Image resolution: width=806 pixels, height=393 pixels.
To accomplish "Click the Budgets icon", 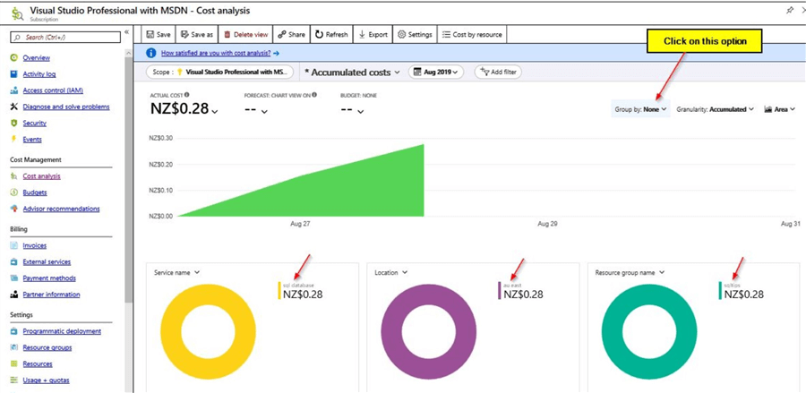I will [x=13, y=192].
